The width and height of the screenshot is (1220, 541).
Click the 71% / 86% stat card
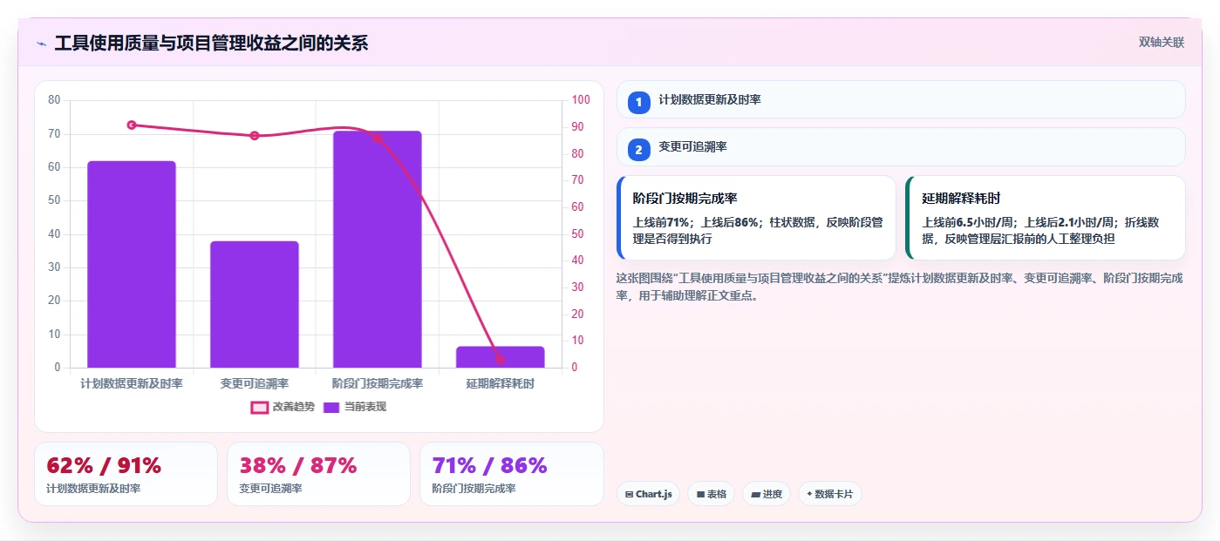pos(511,474)
